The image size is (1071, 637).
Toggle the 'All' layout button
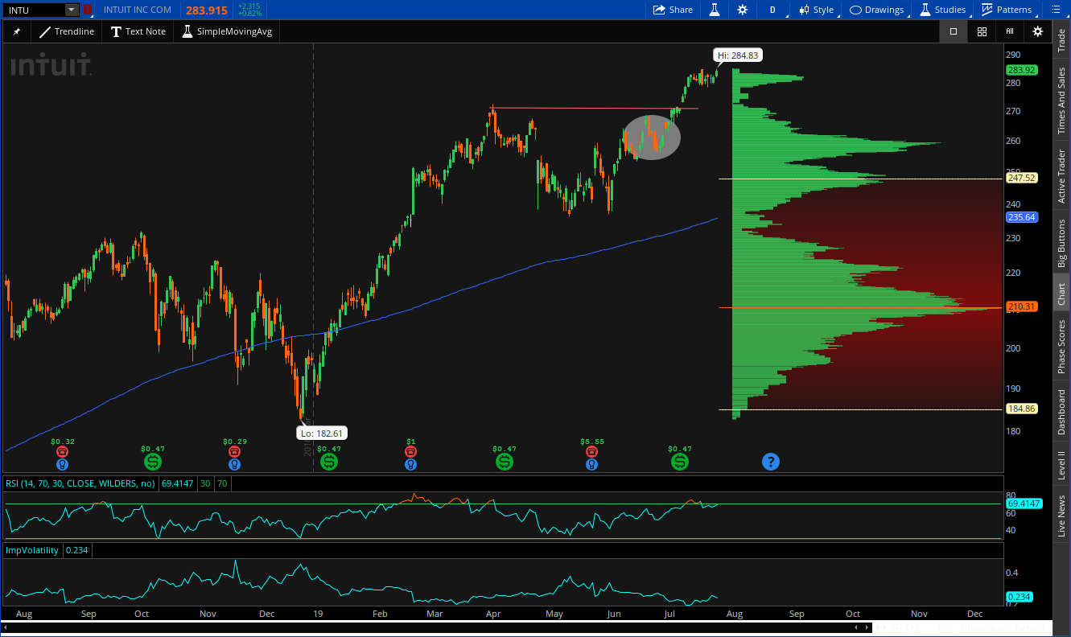click(1010, 31)
